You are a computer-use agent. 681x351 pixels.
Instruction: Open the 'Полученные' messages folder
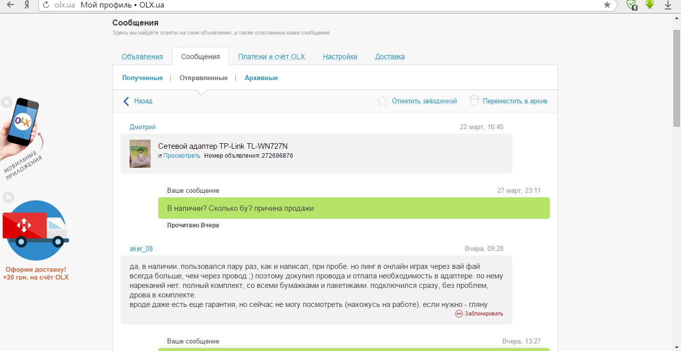(142, 78)
